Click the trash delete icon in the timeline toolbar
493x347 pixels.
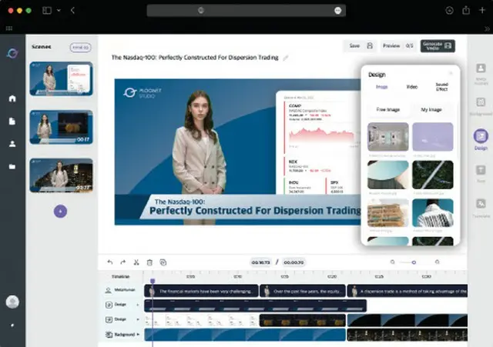[x=149, y=262]
